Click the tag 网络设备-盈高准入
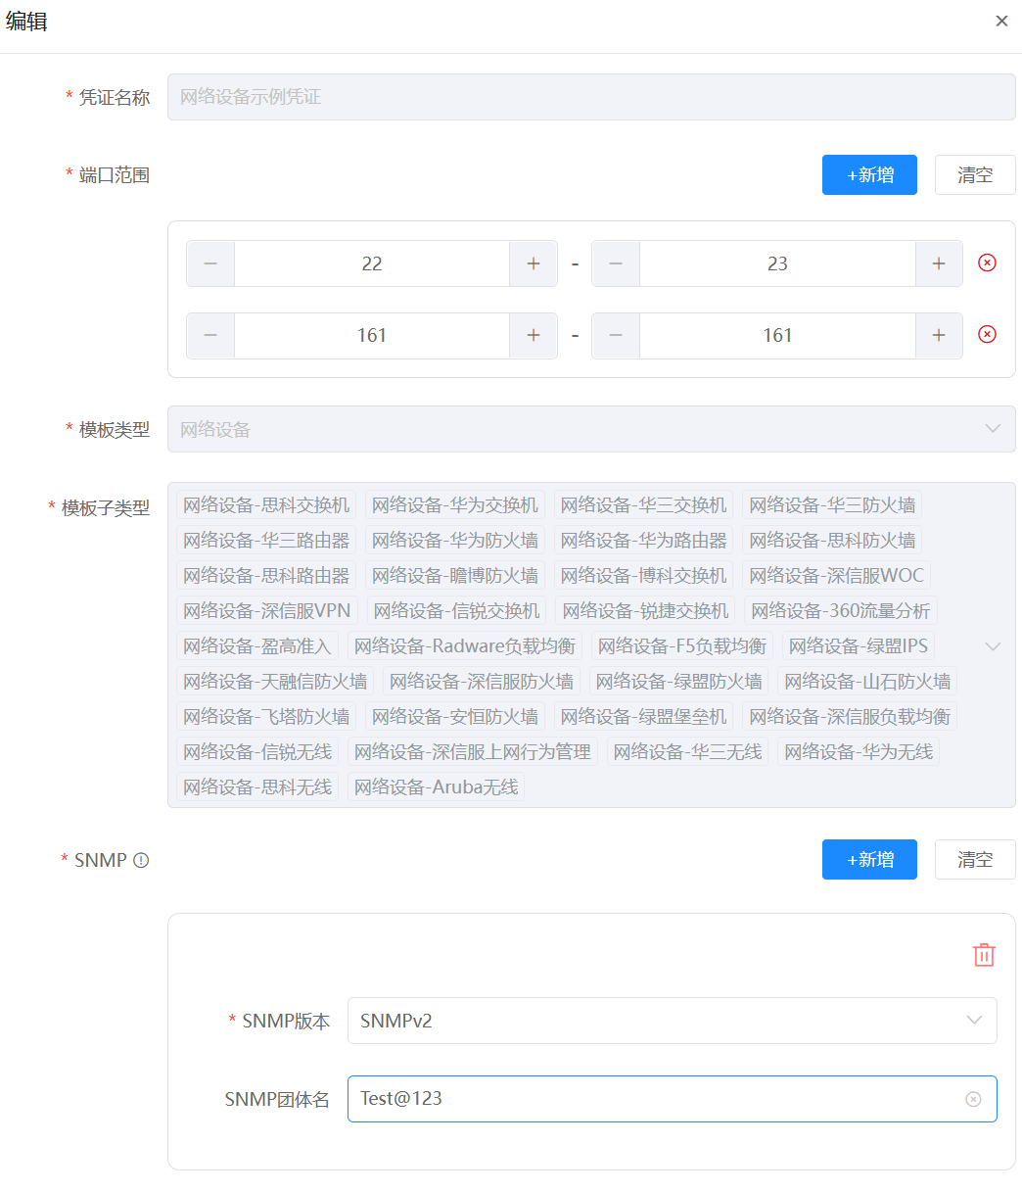This screenshot has height=1192, width=1022. [x=257, y=646]
